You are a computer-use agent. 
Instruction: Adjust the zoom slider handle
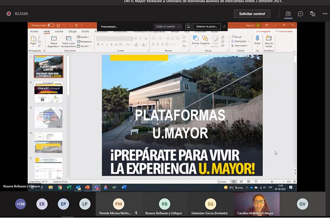[x=272, y=182]
